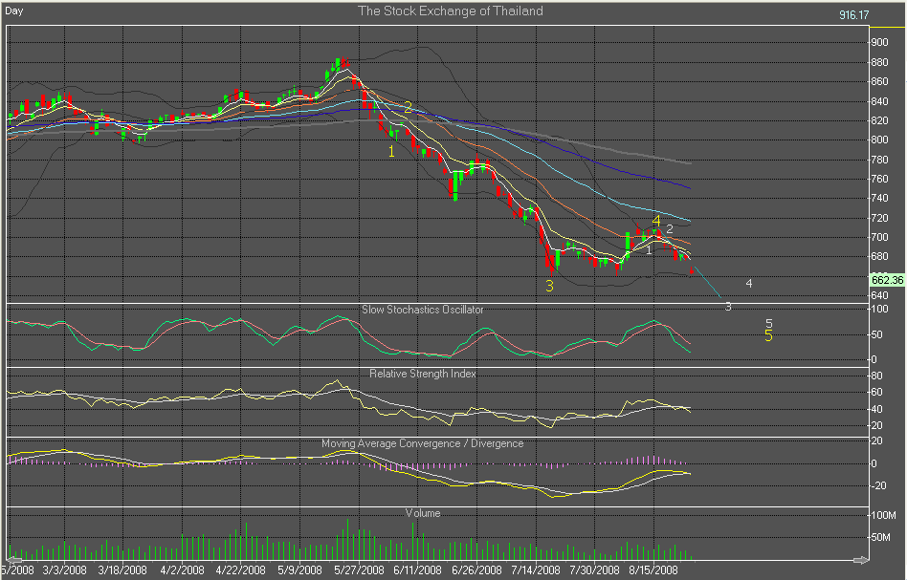907x580 pixels.
Task: Click the 3/3/2008 date label
Action: (65, 570)
